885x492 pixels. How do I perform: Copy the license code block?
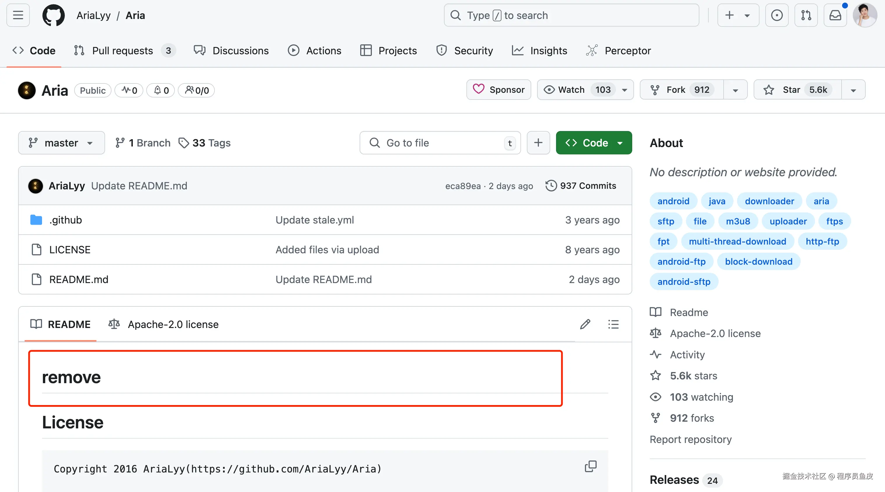point(590,466)
